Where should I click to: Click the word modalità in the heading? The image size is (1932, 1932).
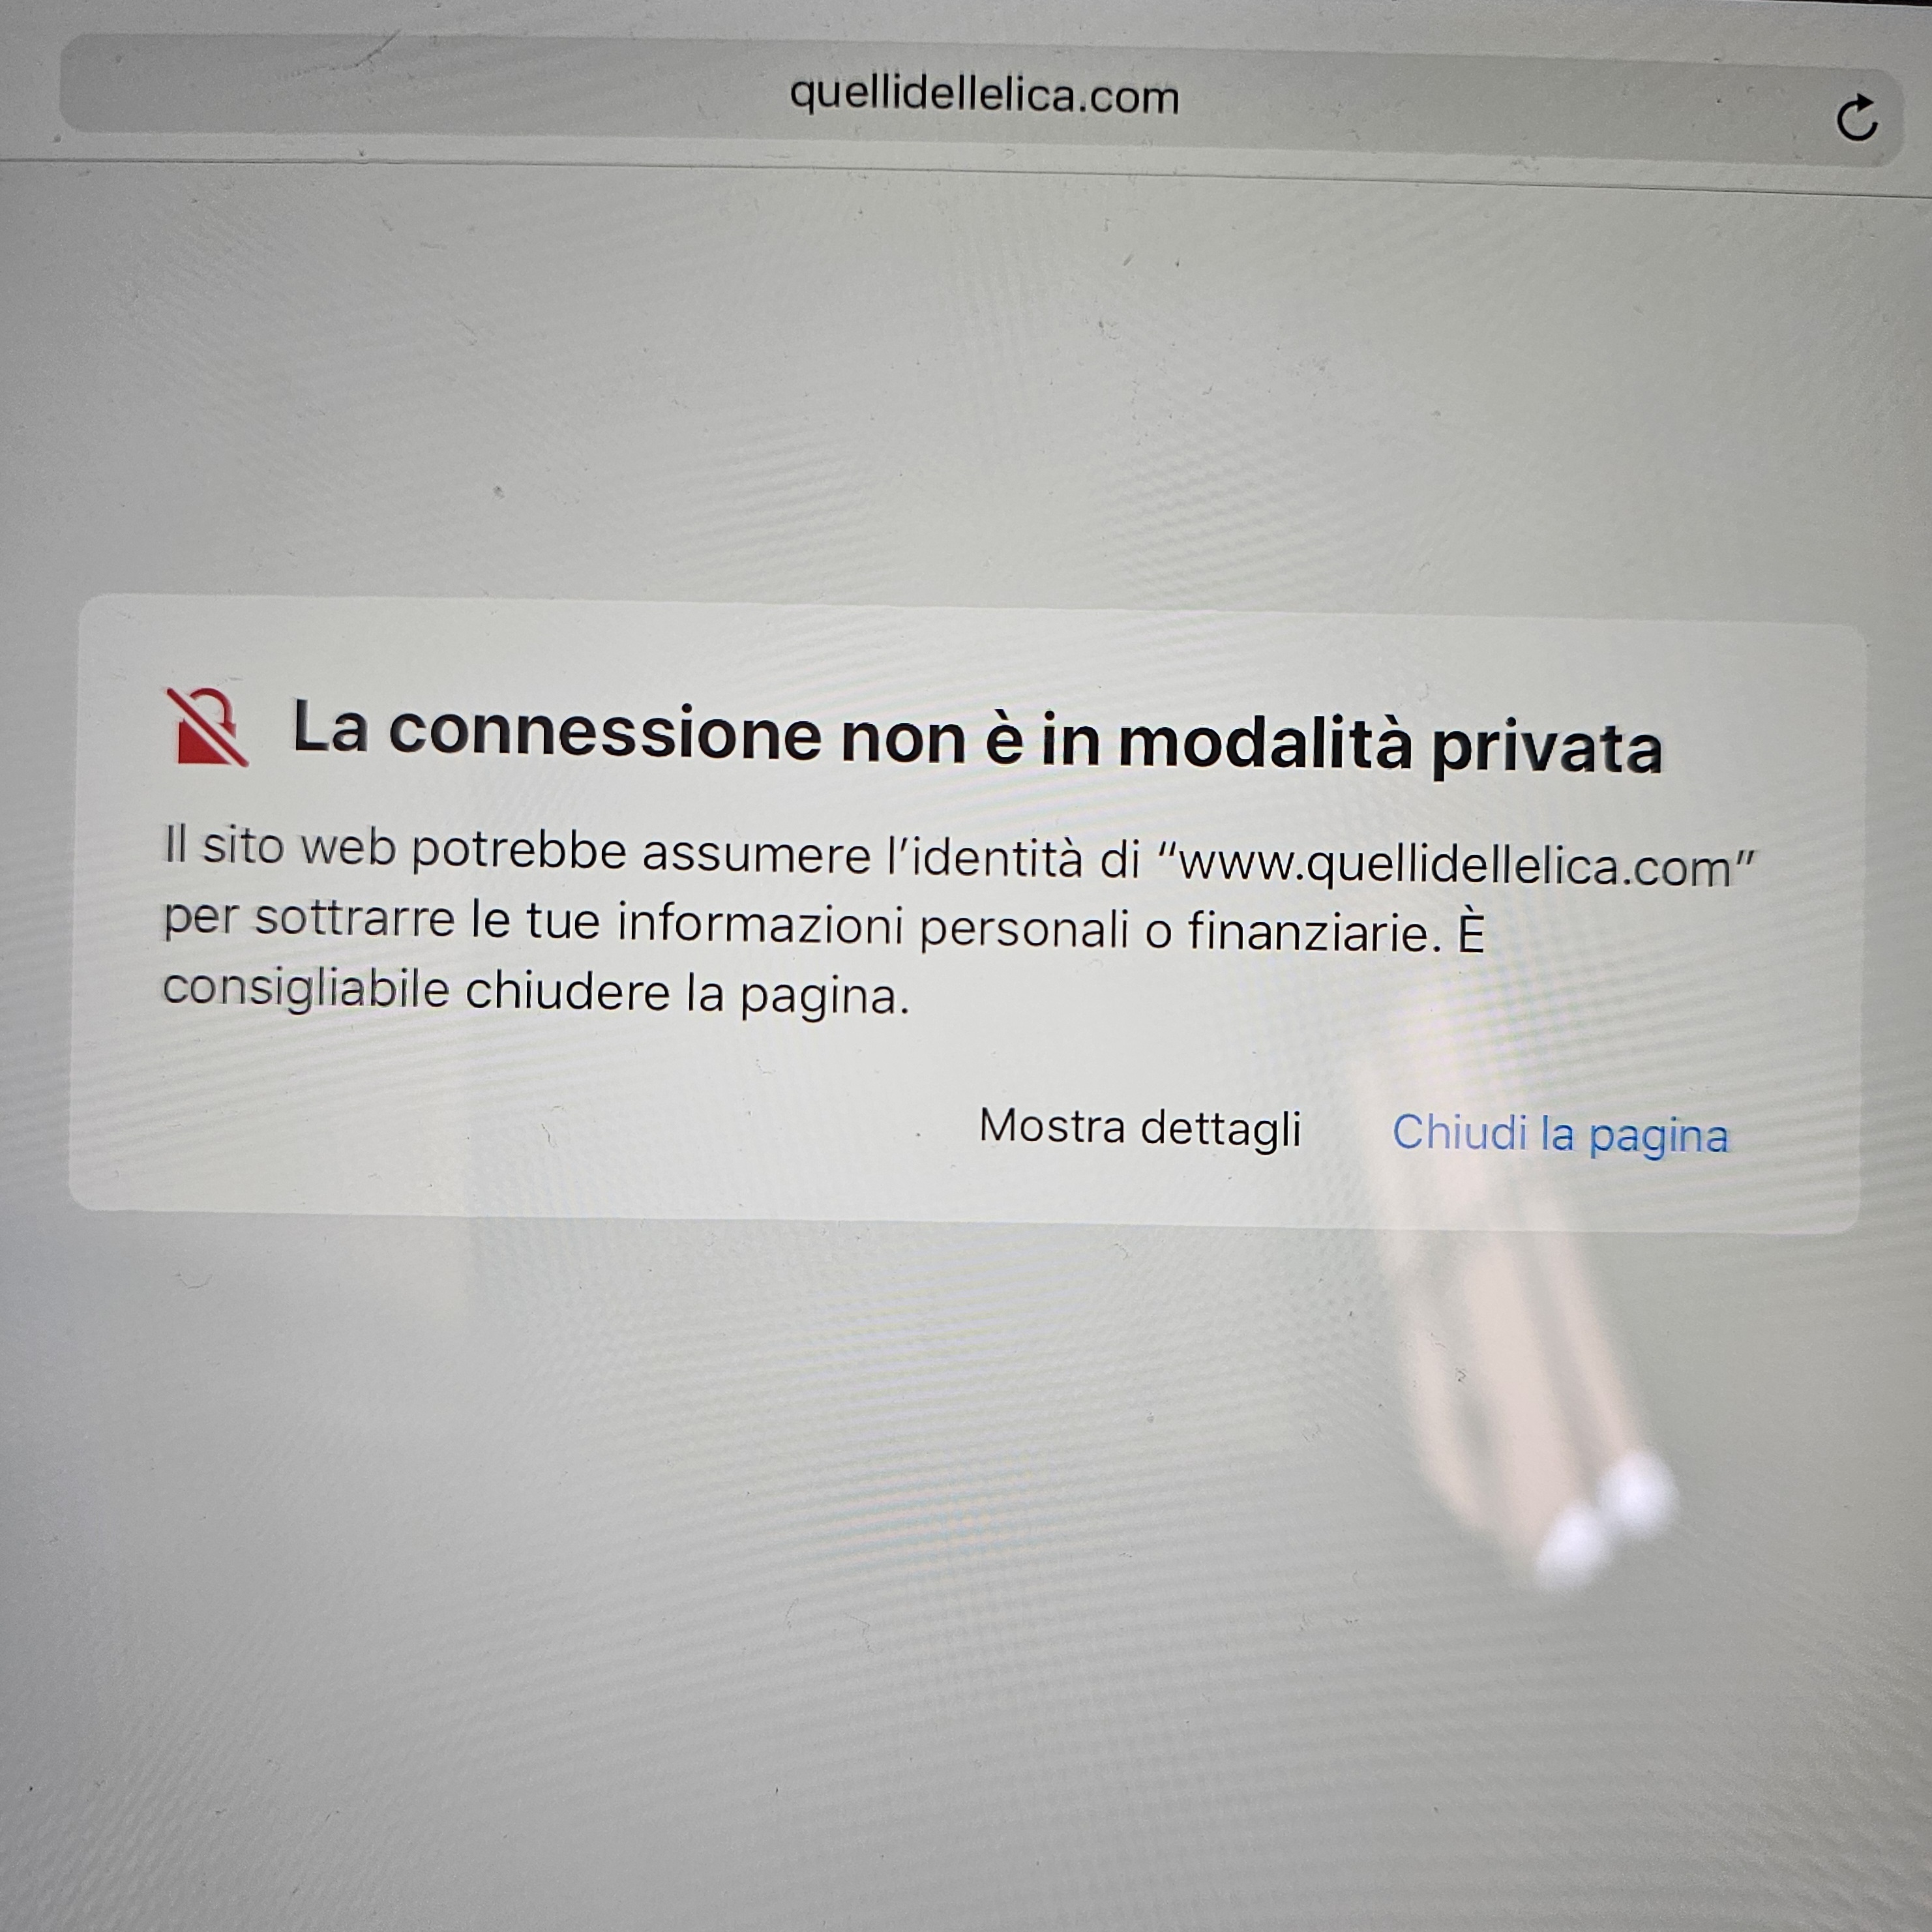pyautogui.click(x=1265, y=742)
